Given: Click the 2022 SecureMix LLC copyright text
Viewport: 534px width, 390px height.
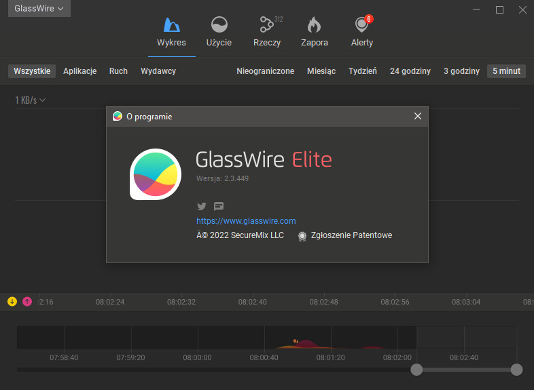Looking at the screenshot, I should [240, 235].
